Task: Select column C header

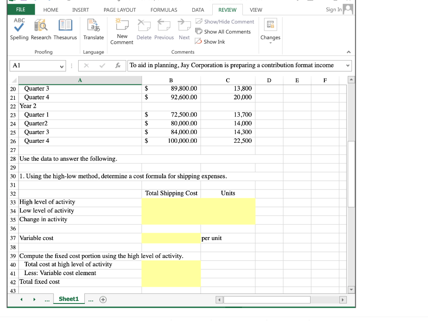Action: pos(228,80)
